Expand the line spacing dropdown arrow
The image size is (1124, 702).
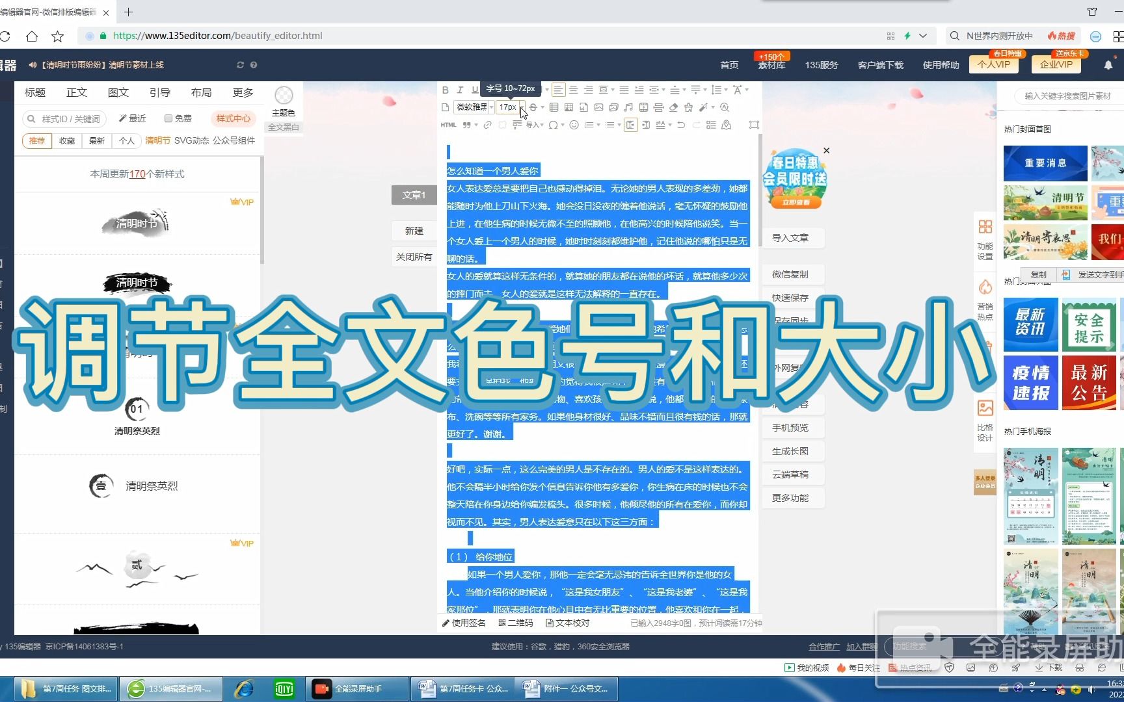726,90
